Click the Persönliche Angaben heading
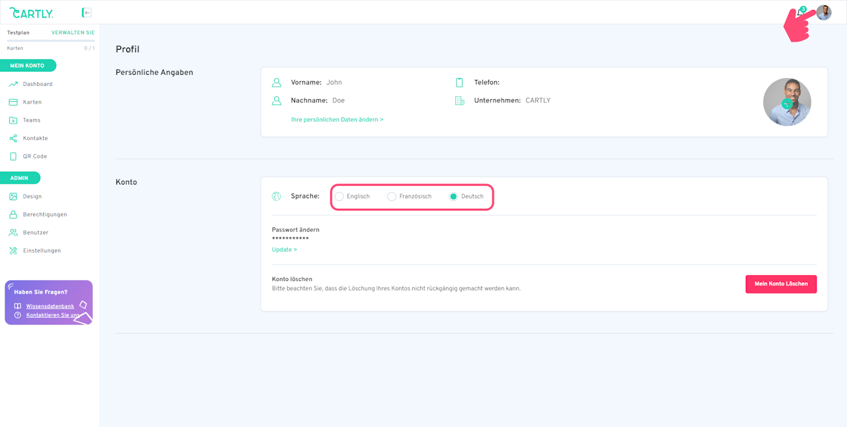The height and width of the screenshot is (427, 847). tap(154, 73)
